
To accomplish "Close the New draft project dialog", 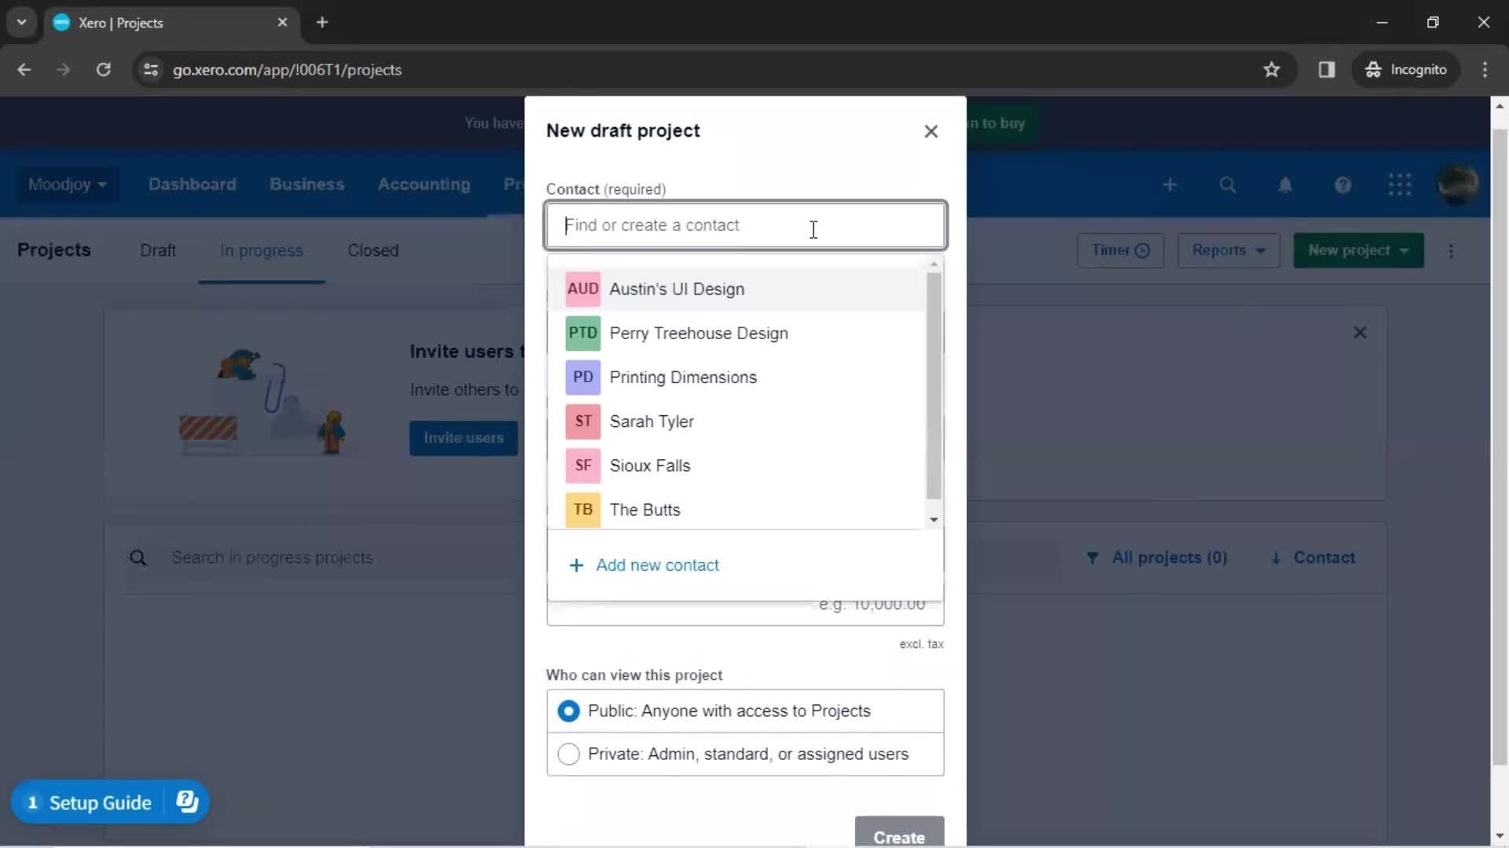I will click(931, 131).
